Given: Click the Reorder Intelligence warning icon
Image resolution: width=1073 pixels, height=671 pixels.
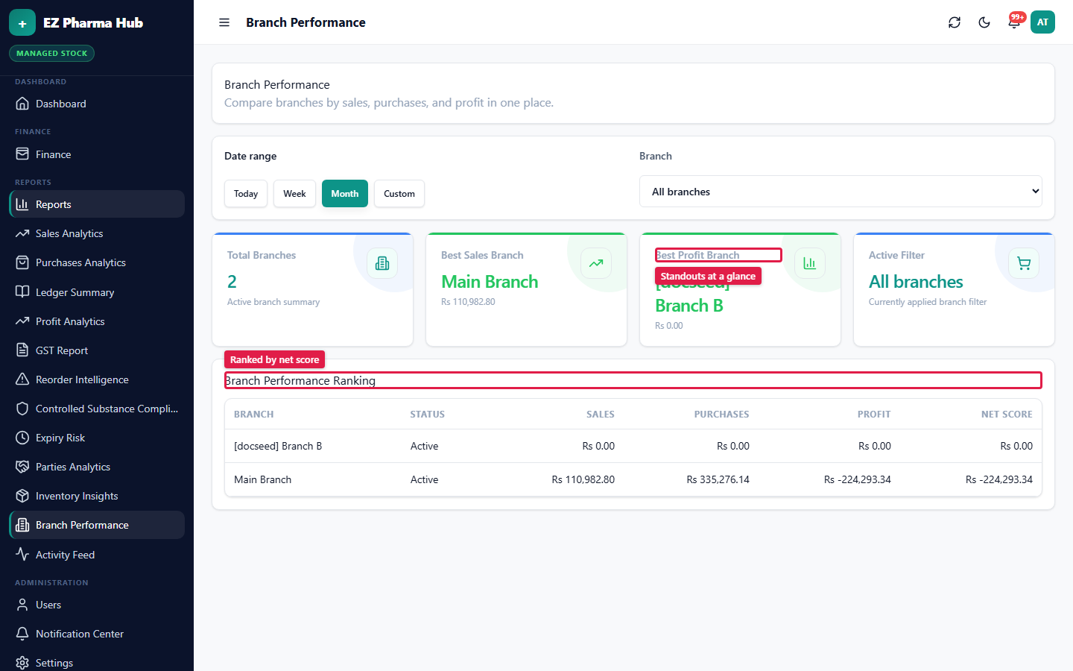Looking at the screenshot, I should [x=22, y=379].
